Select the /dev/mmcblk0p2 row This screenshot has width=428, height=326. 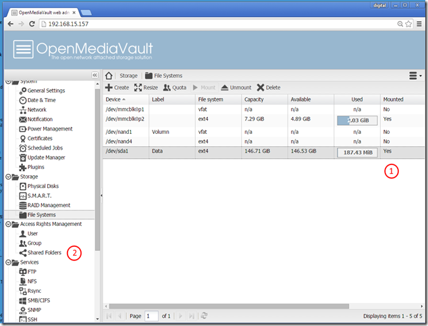(x=264, y=120)
